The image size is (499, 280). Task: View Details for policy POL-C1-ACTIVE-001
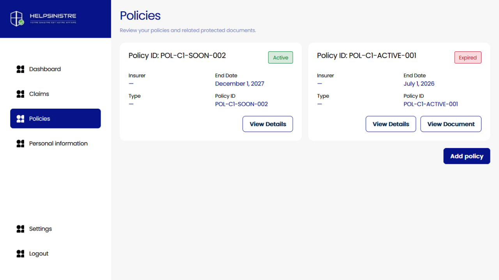[391, 124]
